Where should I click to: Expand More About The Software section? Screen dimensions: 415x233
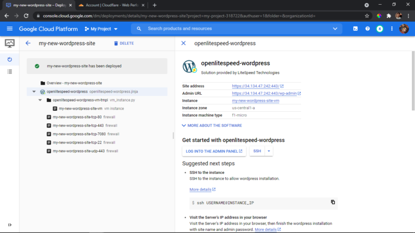pyautogui.click(x=212, y=125)
